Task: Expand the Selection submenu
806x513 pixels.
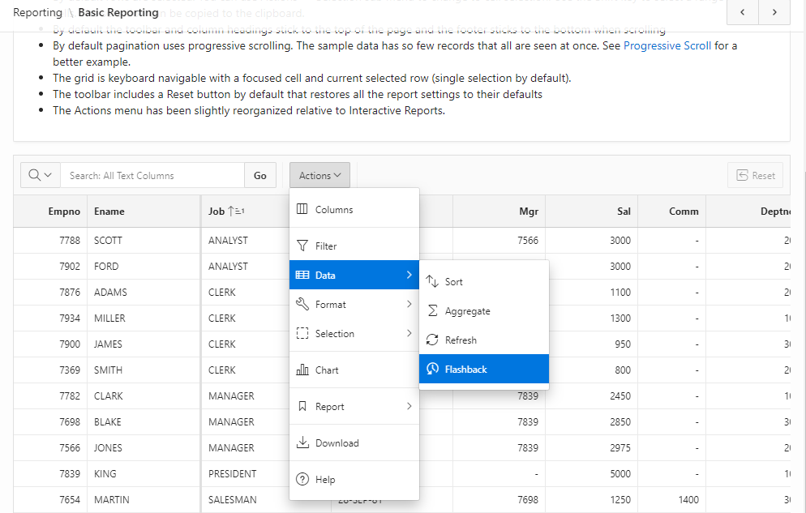Action: click(x=354, y=334)
